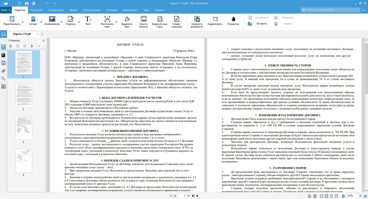
Task: Print the document using the printer icon
Action: click(27, 3)
